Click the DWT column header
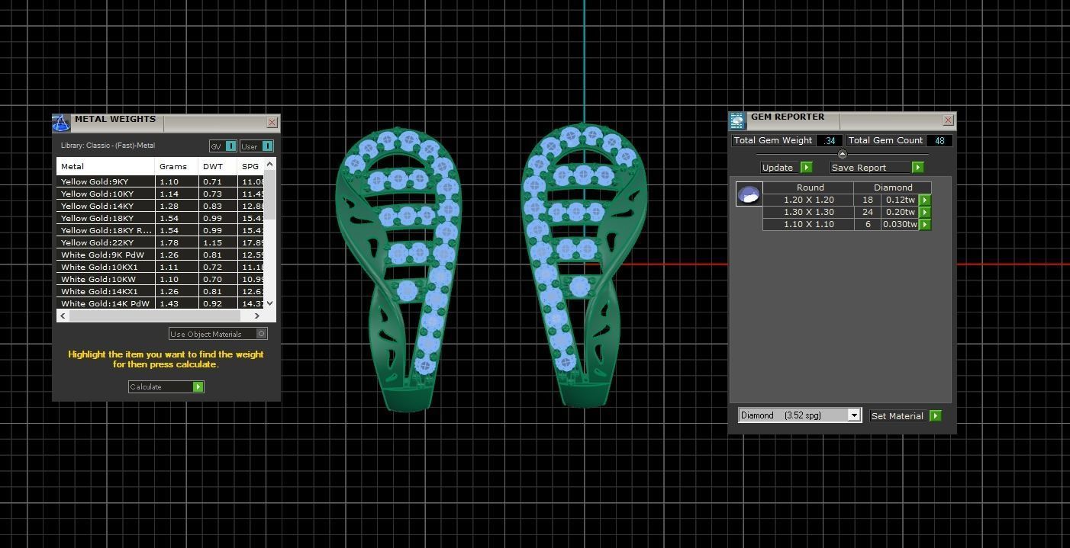Screen dimensions: 1070x548 pyautogui.click(x=218, y=166)
